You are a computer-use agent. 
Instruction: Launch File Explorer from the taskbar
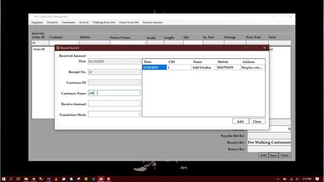tap(26, 179)
